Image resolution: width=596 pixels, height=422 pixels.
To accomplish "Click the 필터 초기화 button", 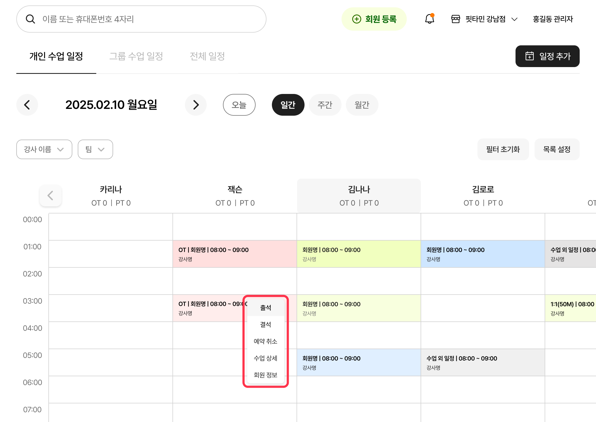I will 503,149.
